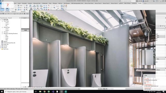Expand the Families node
Viewport: 166px width, 93px height.
click(x=1, y=46)
